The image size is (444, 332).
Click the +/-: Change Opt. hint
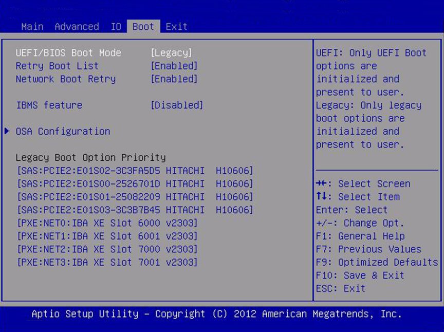point(360,223)
